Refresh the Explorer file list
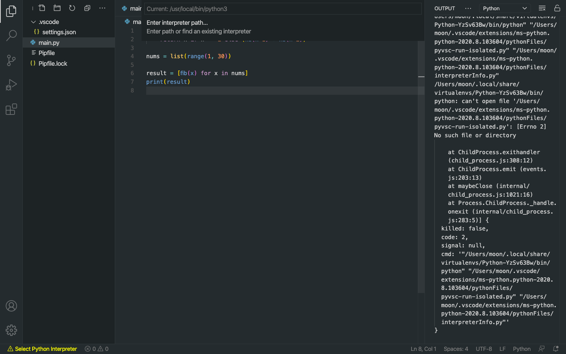This screenshot has height=354, width=566. (x=72, y=7)
